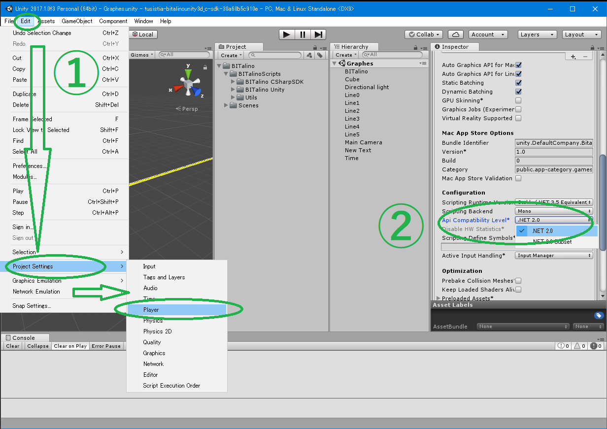Toggle the Console Collapse button
This screenshot has height=429, width=607.
[38, 346]
